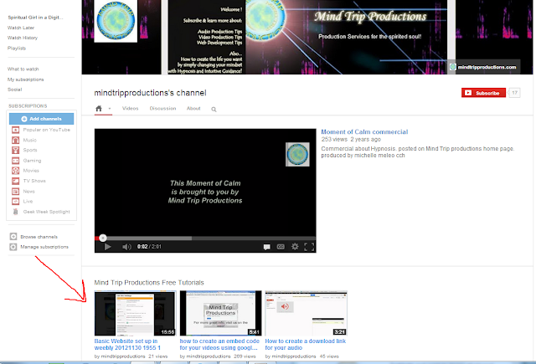Open download link tutorial thumbnail
The image size is (536, 364).
point(307,313)
